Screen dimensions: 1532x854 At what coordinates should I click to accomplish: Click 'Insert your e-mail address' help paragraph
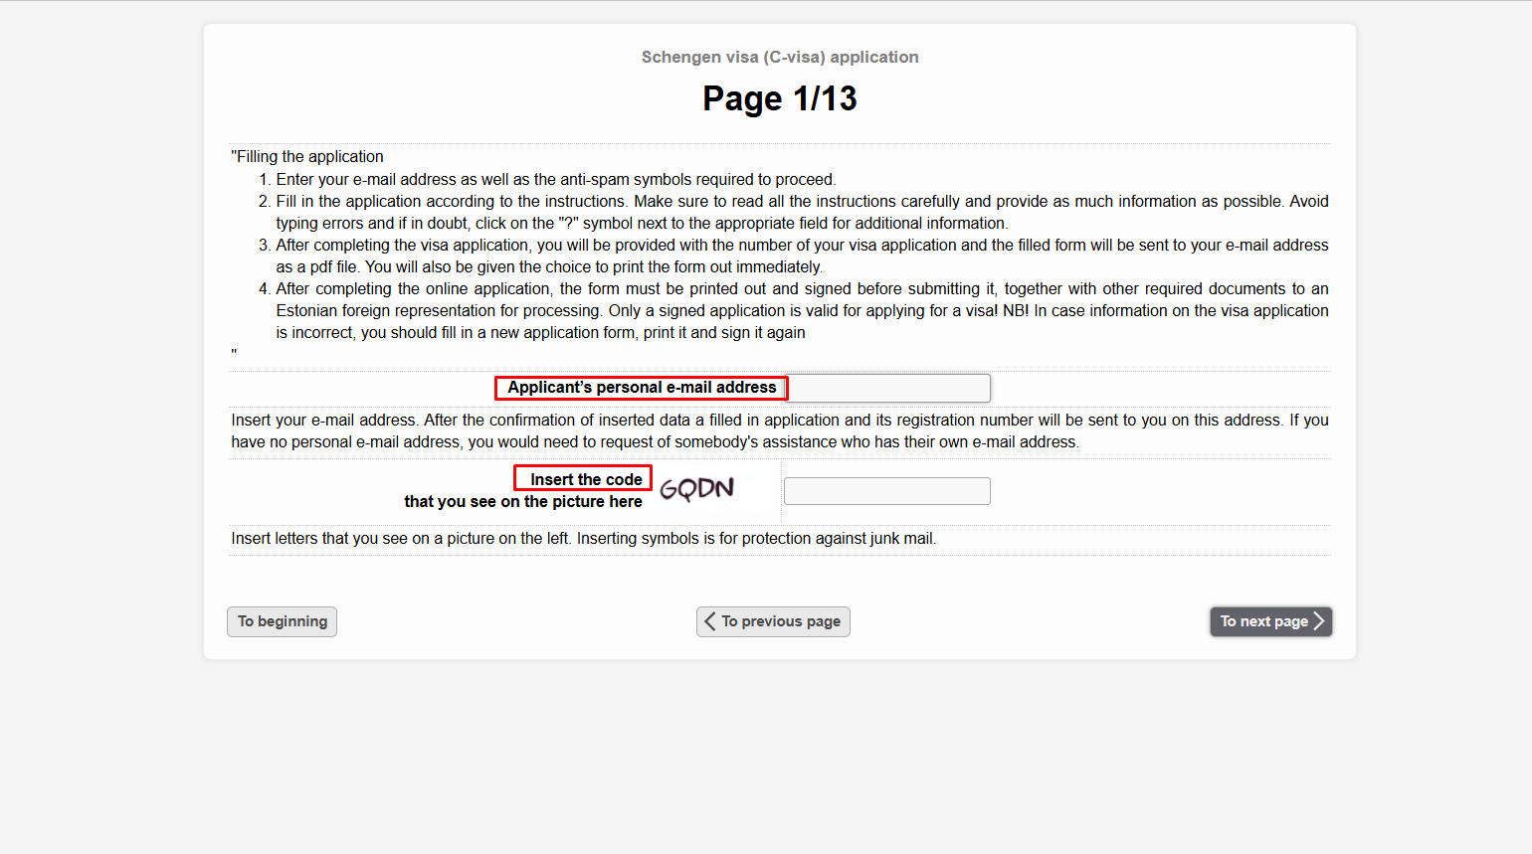click(780, 430)
